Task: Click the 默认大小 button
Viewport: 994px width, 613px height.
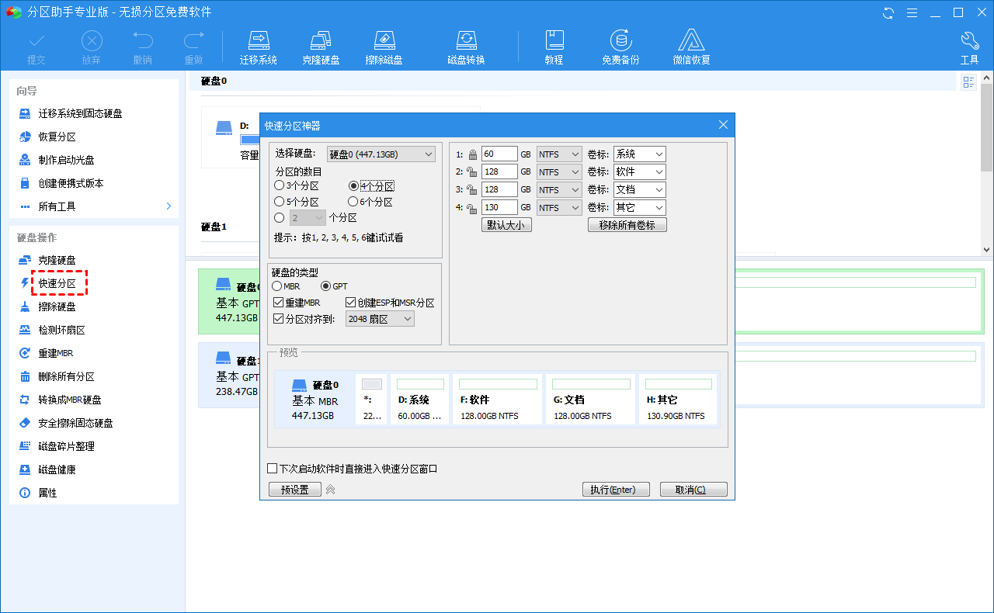Action: click(506, 225)
